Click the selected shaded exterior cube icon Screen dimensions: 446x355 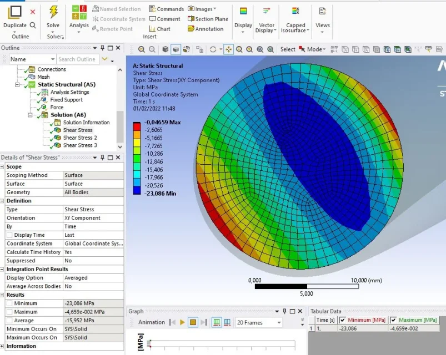[x=176, y=49]
